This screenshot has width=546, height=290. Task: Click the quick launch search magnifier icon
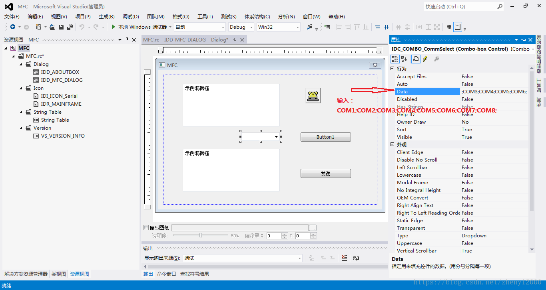[x=500, y=6]
